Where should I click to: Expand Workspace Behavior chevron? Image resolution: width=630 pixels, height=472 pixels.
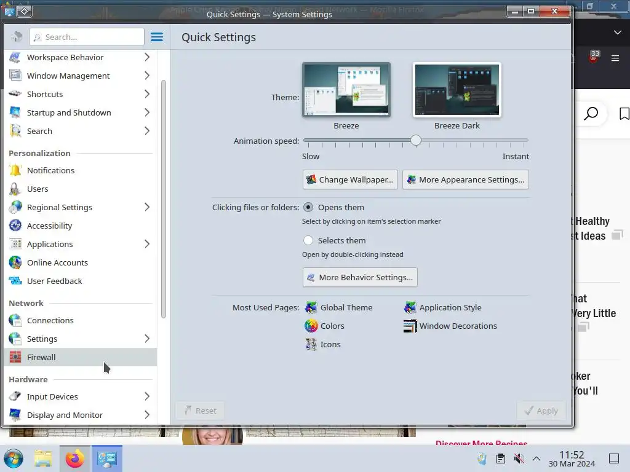point(147,57)
